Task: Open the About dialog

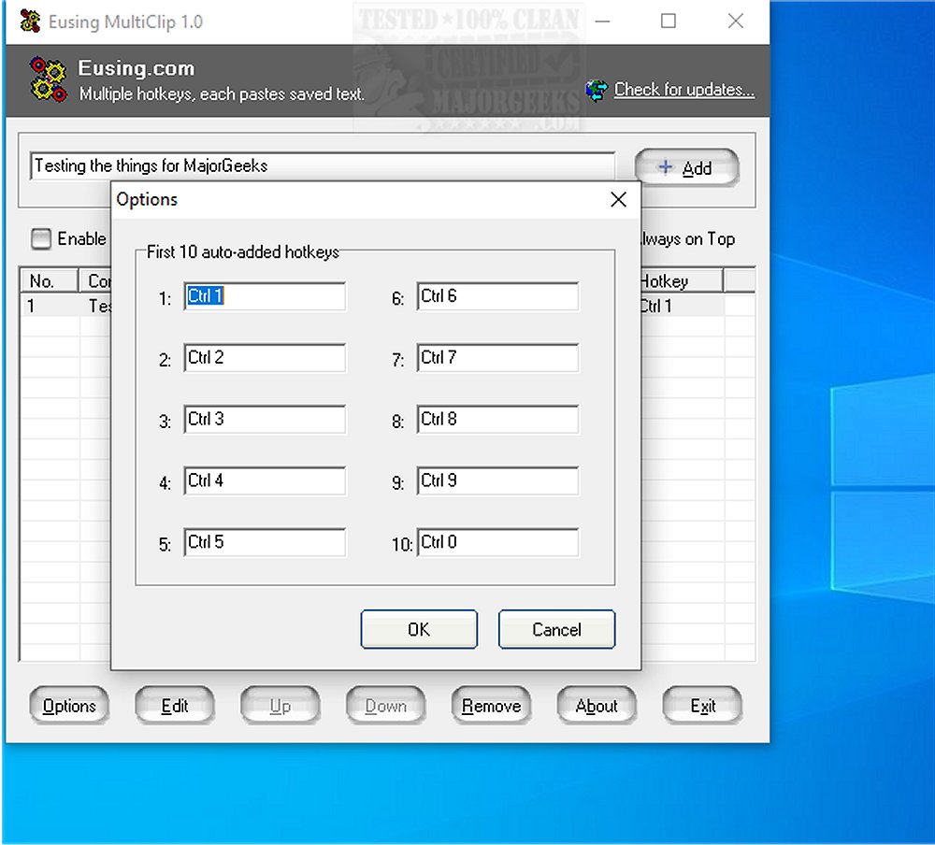Action: pos(597,706)
